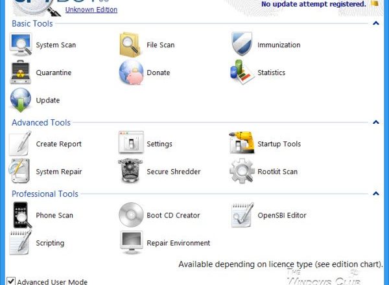Select the Update label

(x=48, y=100)
